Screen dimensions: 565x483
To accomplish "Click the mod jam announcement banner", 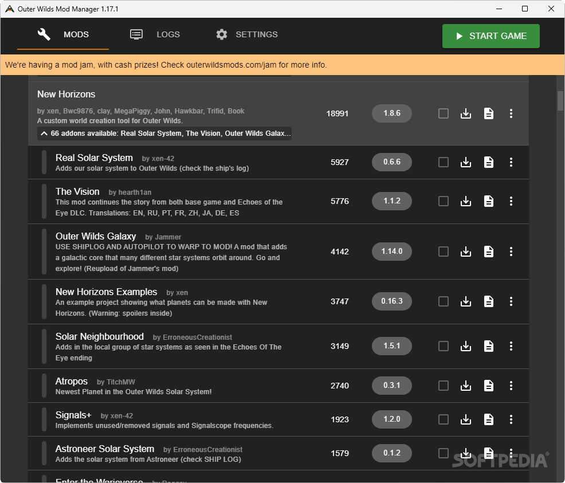I will click(x=282, y=65).
